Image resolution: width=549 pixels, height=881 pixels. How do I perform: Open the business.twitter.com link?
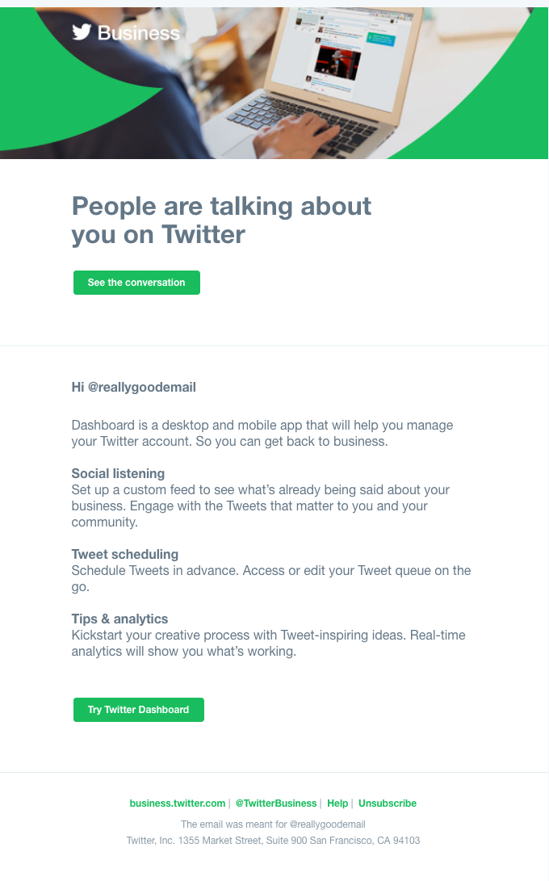[x=178, y=803]
